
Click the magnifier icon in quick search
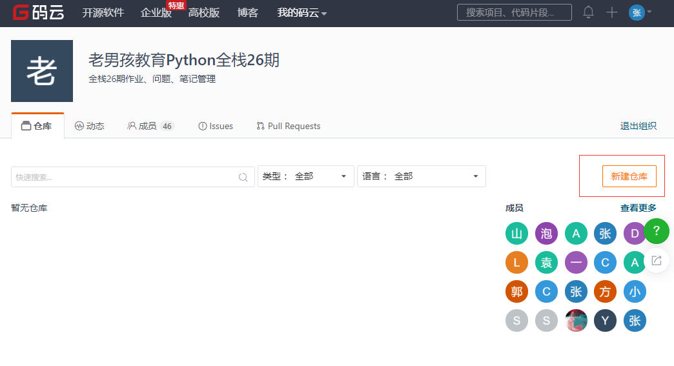[x=243, y=177]
